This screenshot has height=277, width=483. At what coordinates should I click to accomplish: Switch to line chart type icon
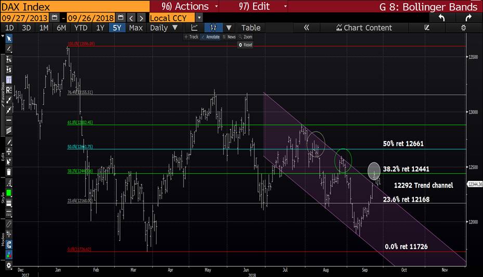tap(194, 27)
